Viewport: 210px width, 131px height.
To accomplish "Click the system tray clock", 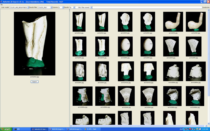I will point(205,129).
